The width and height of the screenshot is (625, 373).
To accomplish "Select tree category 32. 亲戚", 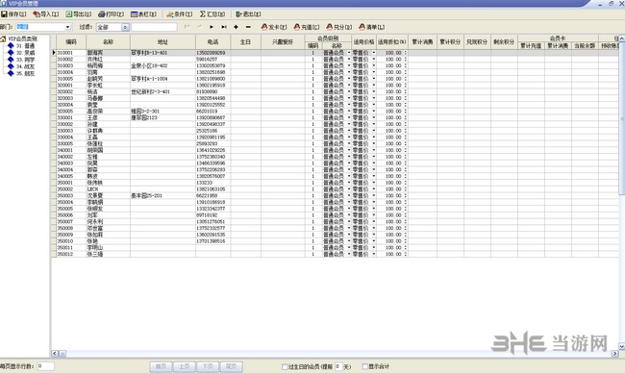I will (x=26, y=53).
